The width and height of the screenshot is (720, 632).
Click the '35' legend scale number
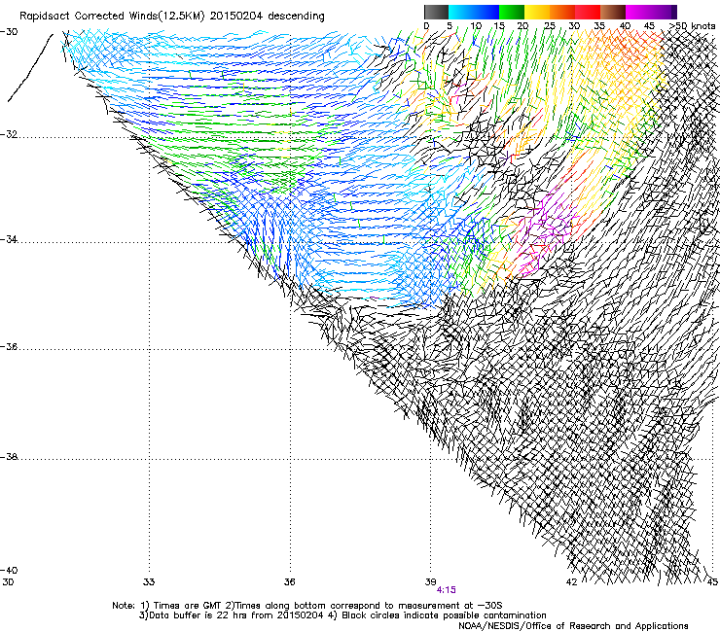[x=599, y=26]
